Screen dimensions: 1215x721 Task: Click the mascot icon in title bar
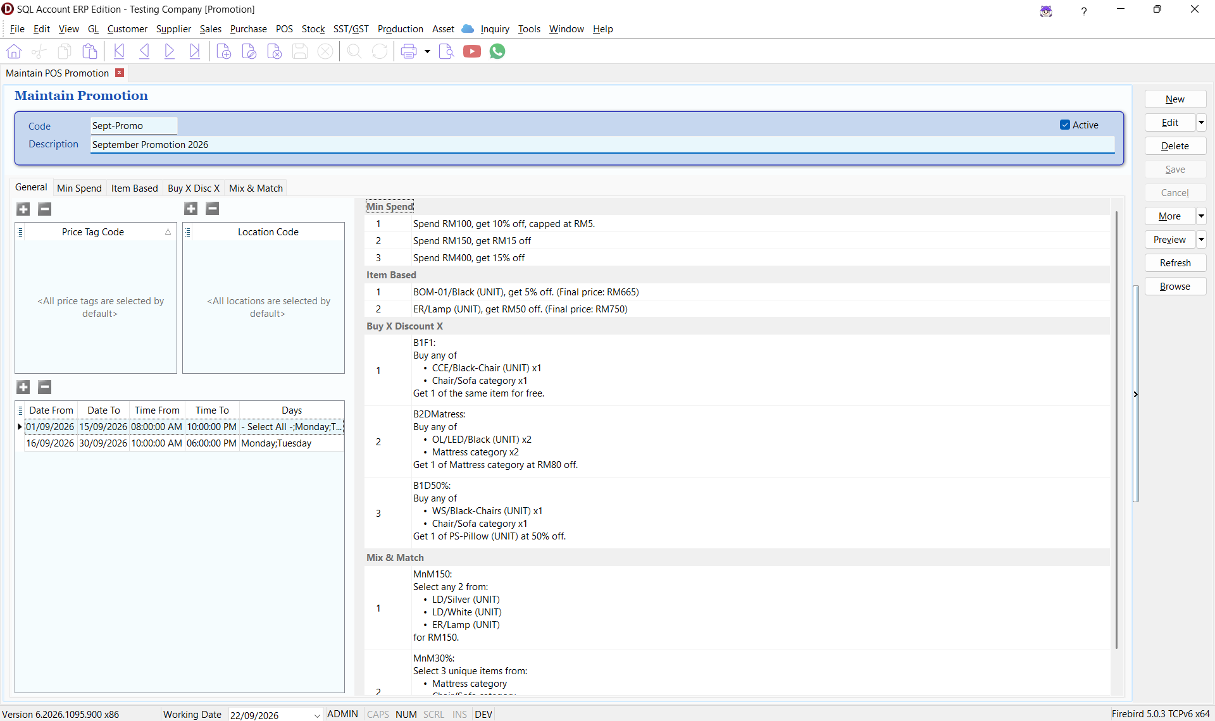click(1046, 10)
